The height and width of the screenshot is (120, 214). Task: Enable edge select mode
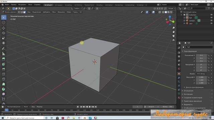click(x=22, y=12)
